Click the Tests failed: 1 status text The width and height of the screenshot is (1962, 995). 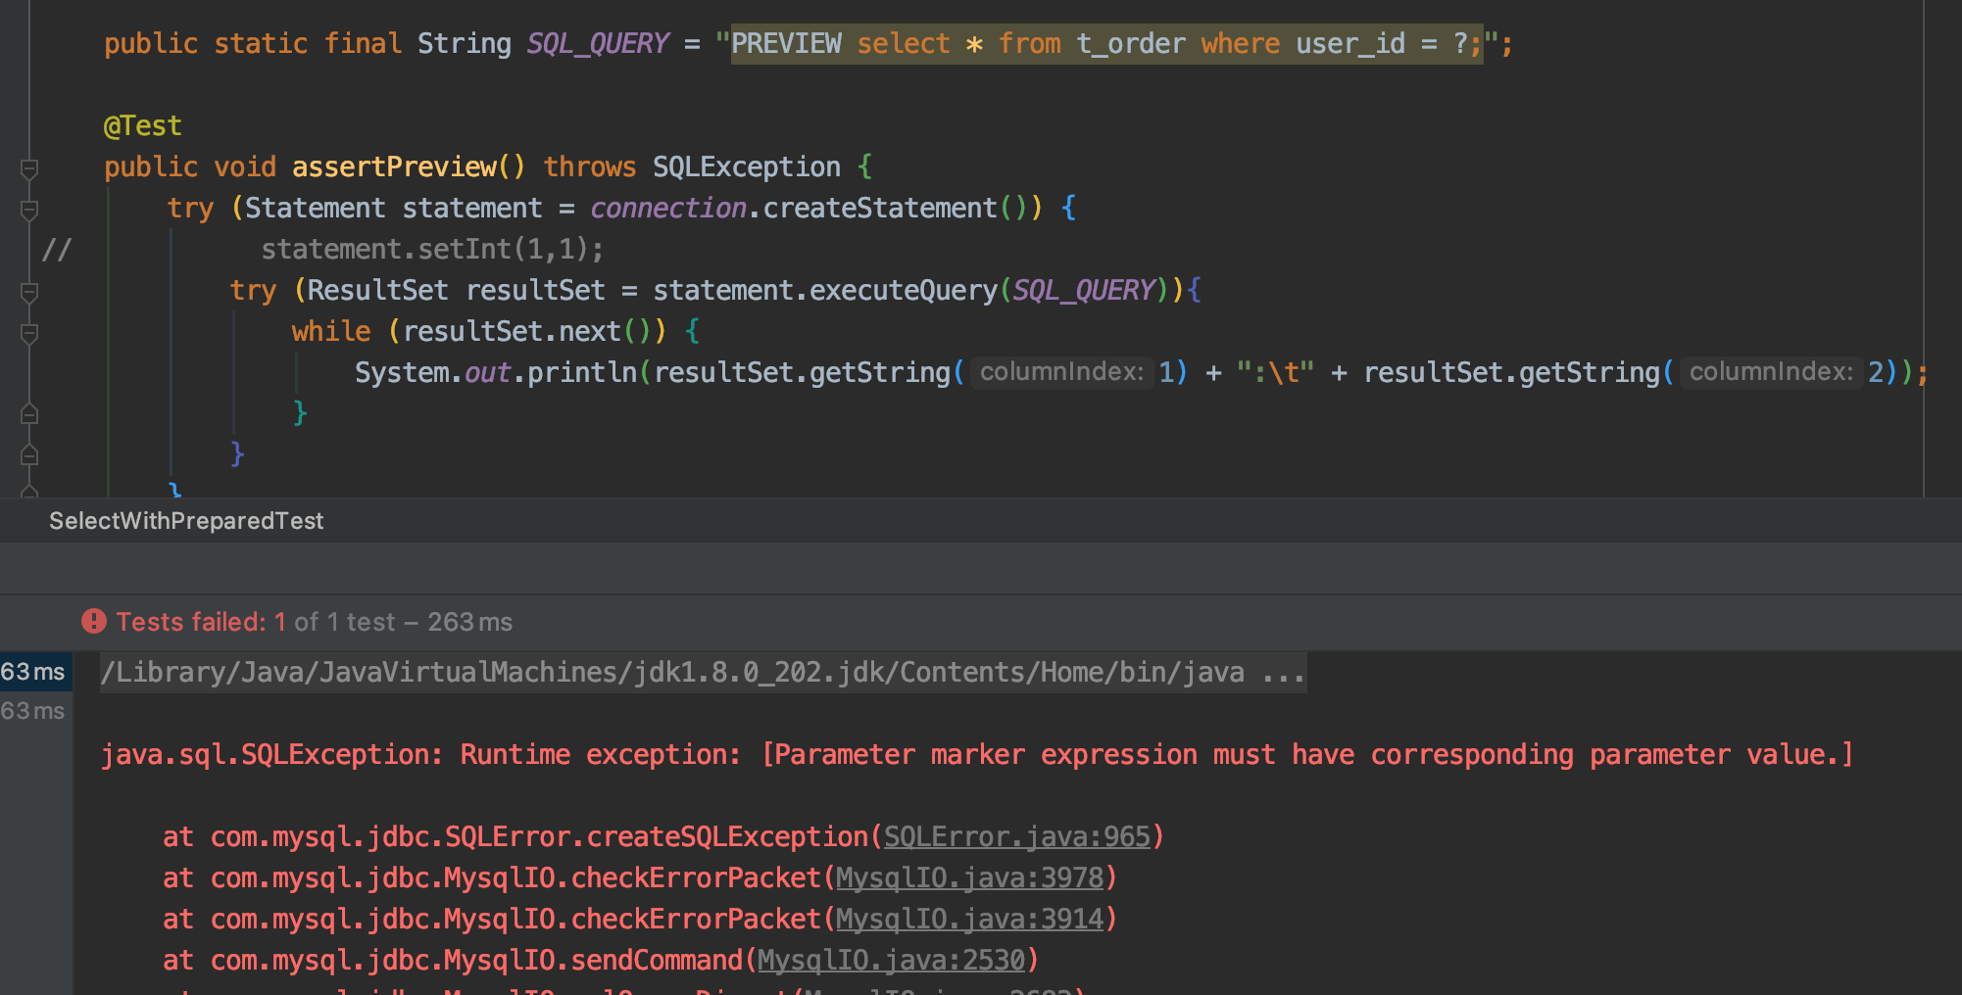coord(201,622)
